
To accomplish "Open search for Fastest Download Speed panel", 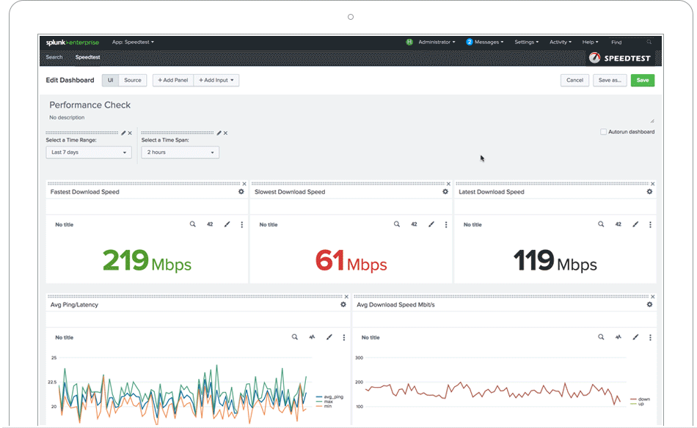I will pos(191,224).
